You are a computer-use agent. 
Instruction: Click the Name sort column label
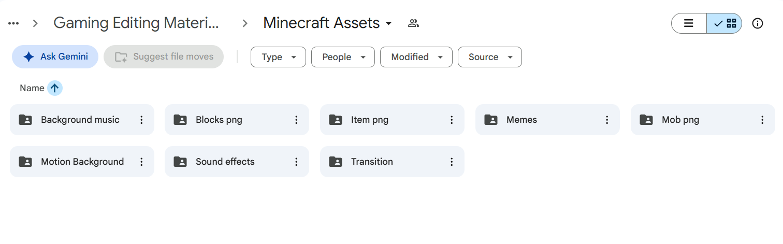tap(32, 88)
